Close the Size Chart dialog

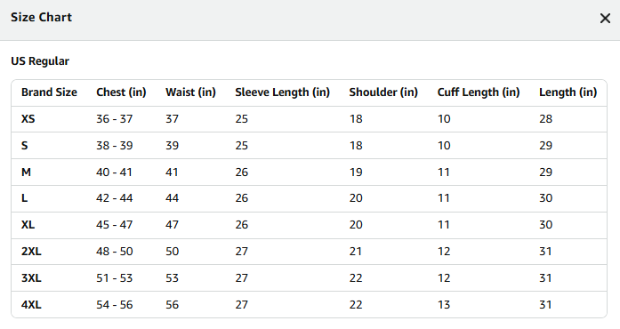[605, 18]
